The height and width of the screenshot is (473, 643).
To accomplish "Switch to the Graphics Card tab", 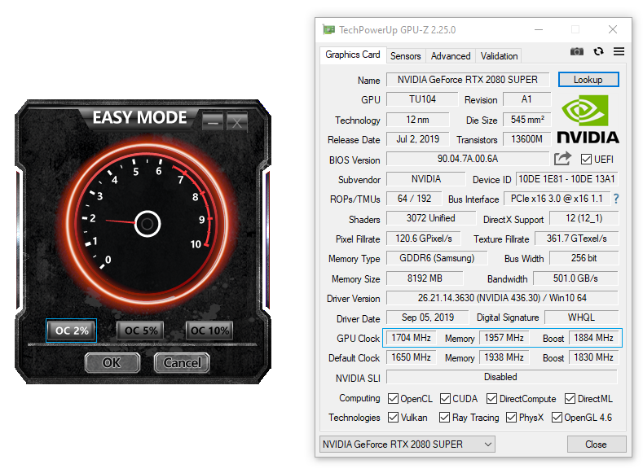I will (353, 55).
